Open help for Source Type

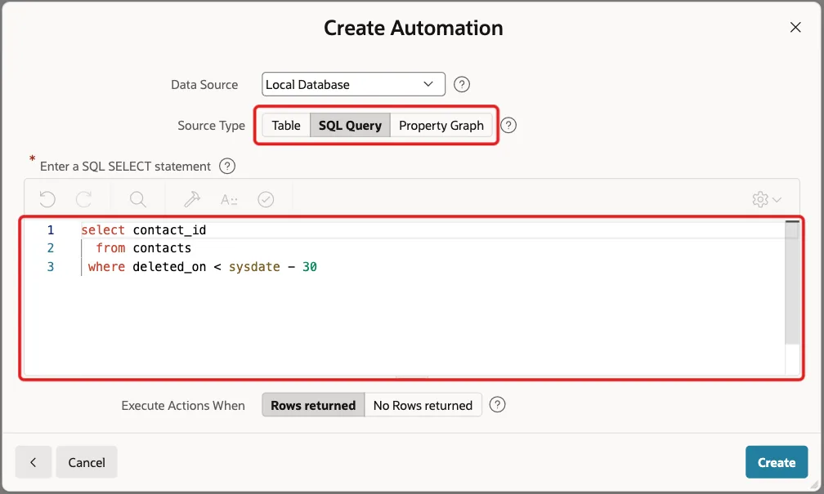508,126
